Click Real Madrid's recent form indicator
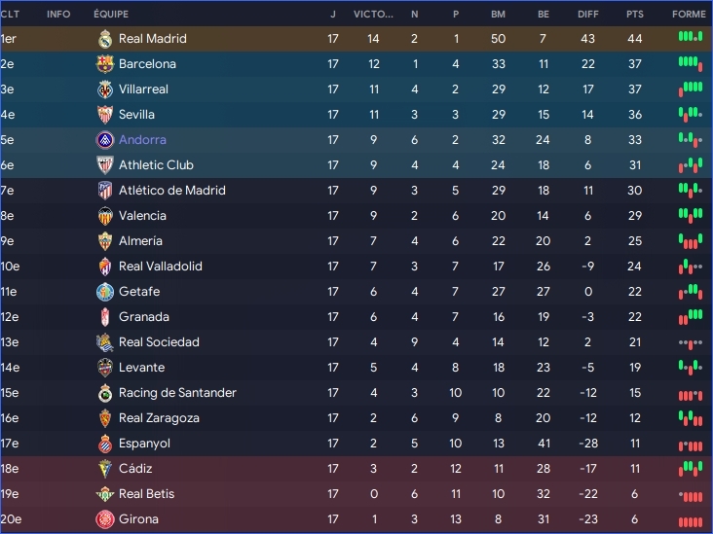The image size is (713, 534). point(690,37)
